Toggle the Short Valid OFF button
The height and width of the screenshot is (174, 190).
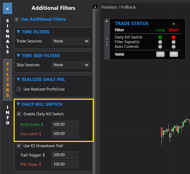point(174,54)
